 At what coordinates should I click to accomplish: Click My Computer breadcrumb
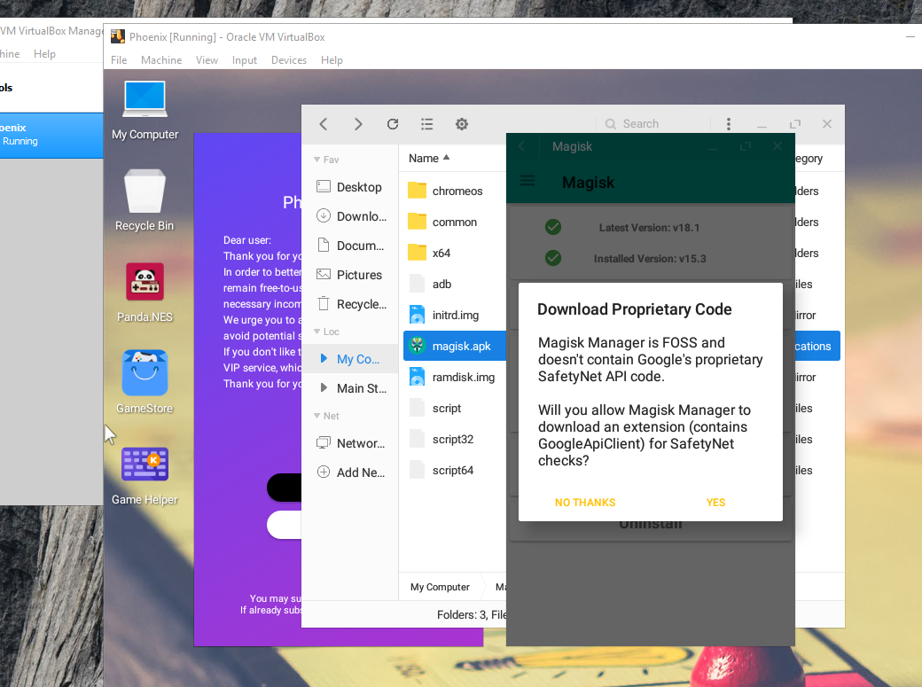coord(440,587)
